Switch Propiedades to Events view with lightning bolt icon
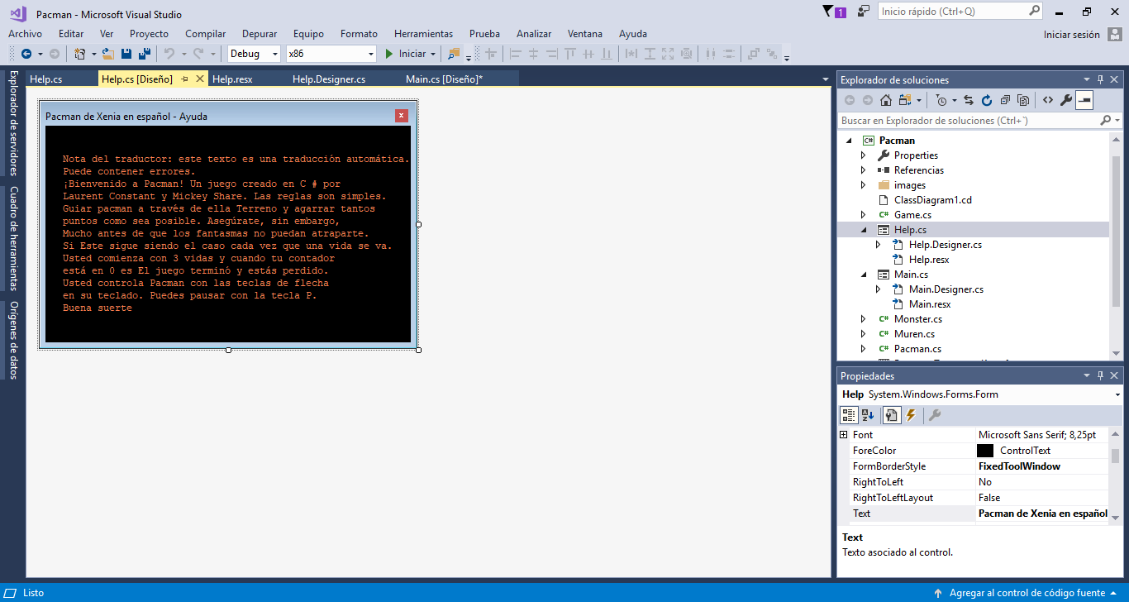Viewport: 1129px width, 602px height. click(x=909, y=414)
